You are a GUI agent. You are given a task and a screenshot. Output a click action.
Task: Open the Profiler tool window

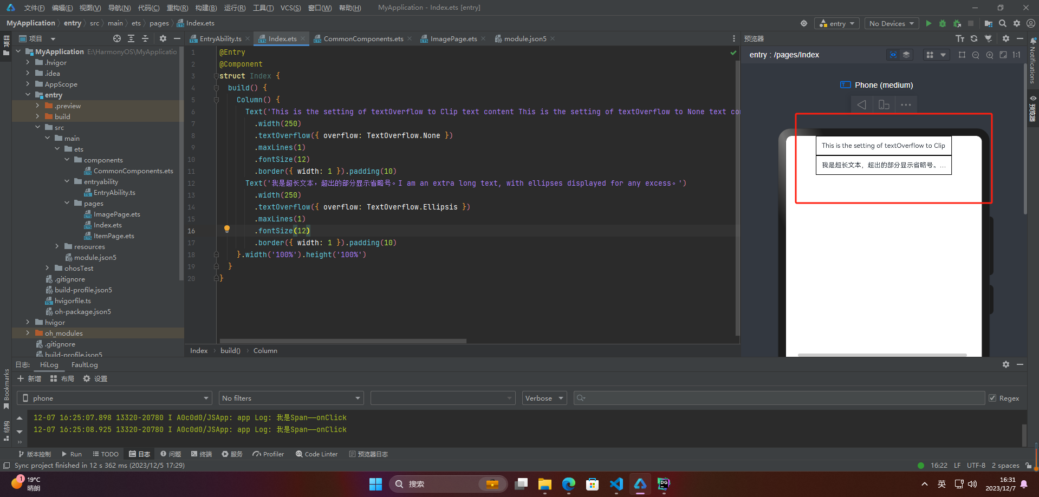(x=268, y=454)
